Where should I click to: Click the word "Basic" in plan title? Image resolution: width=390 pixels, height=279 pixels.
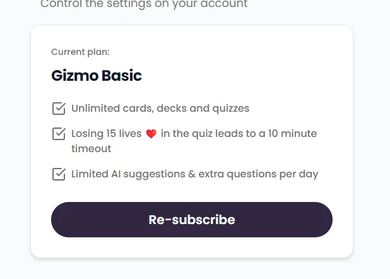(x=122, y=75)
